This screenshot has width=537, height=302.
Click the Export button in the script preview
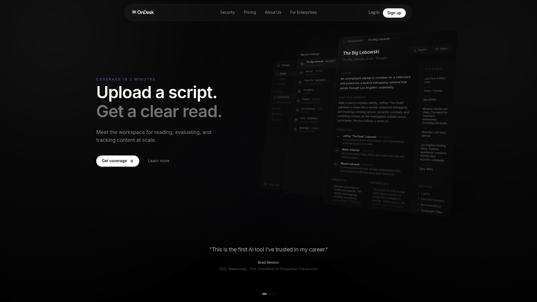tap(420, 50)
